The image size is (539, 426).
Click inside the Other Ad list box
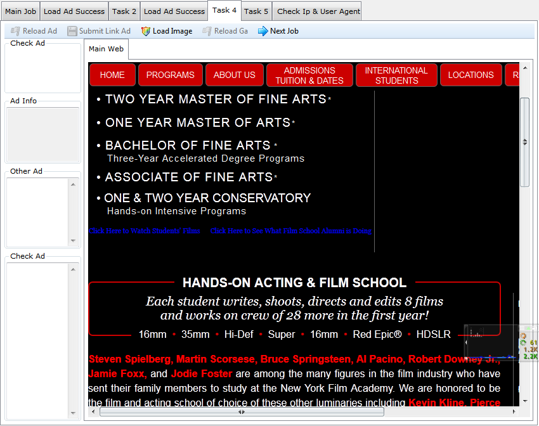pyautogui.click(x=38, y=212)
